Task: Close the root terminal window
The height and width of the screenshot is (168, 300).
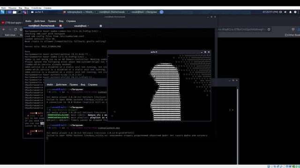Action: [x=215, y=17]
